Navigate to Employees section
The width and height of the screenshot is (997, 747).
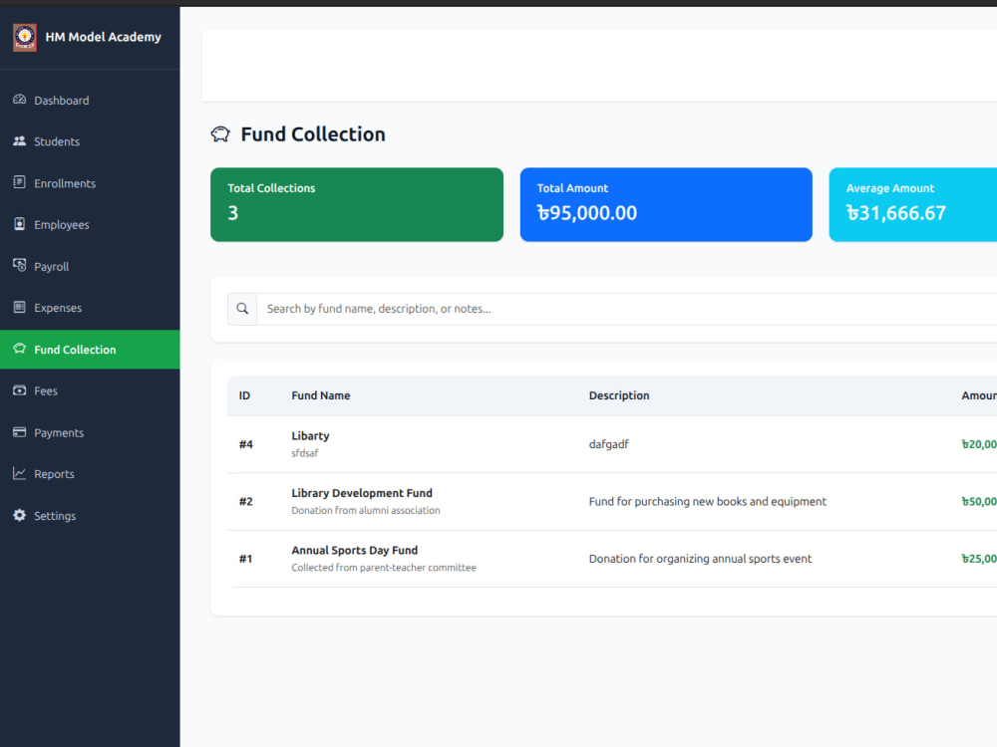[x=90, y=225]
